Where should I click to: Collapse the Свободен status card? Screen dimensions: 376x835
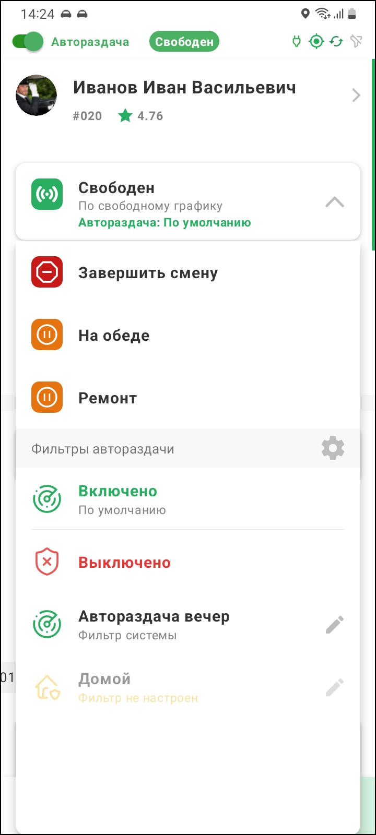click(x=335, y=202)
